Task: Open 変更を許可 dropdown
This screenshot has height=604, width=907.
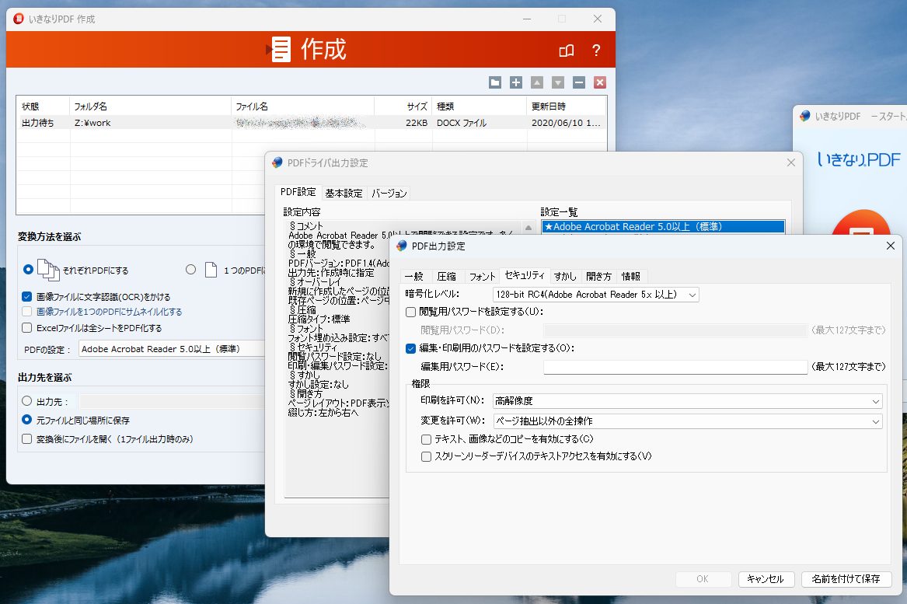Action: [687, 421]
